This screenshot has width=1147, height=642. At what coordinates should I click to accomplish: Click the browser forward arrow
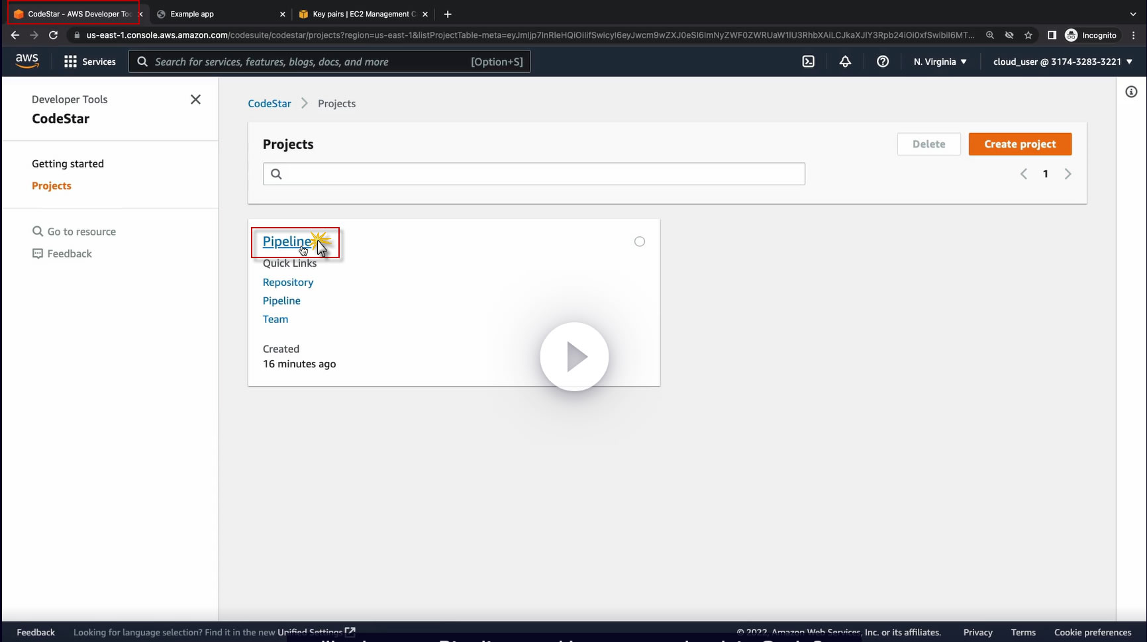[x=34, y=35]
